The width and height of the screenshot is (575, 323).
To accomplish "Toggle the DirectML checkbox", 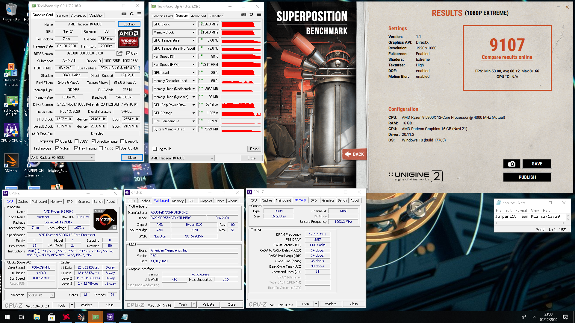I will click(x=122, y=141).
